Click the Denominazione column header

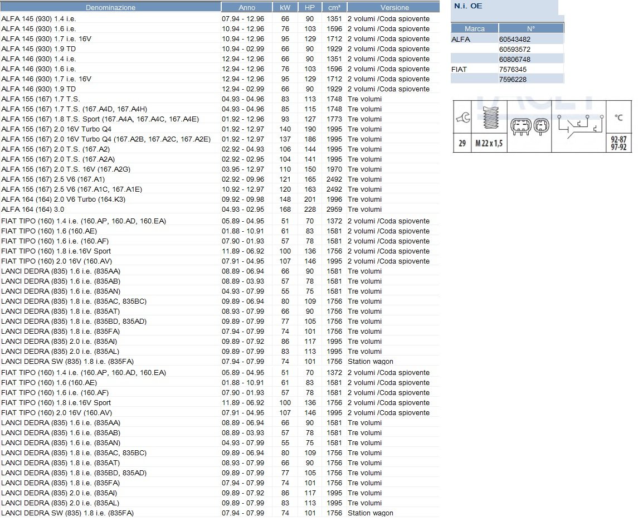coord(110,7)
